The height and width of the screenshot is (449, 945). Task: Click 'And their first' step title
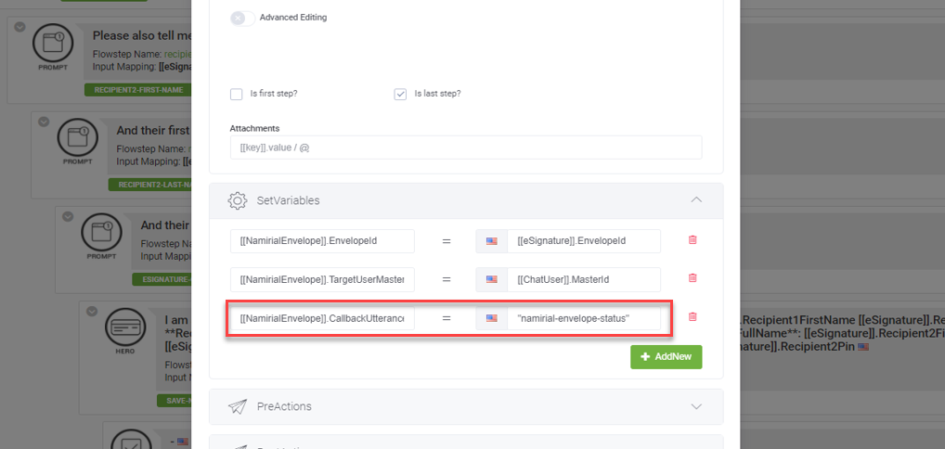(154, 130)
